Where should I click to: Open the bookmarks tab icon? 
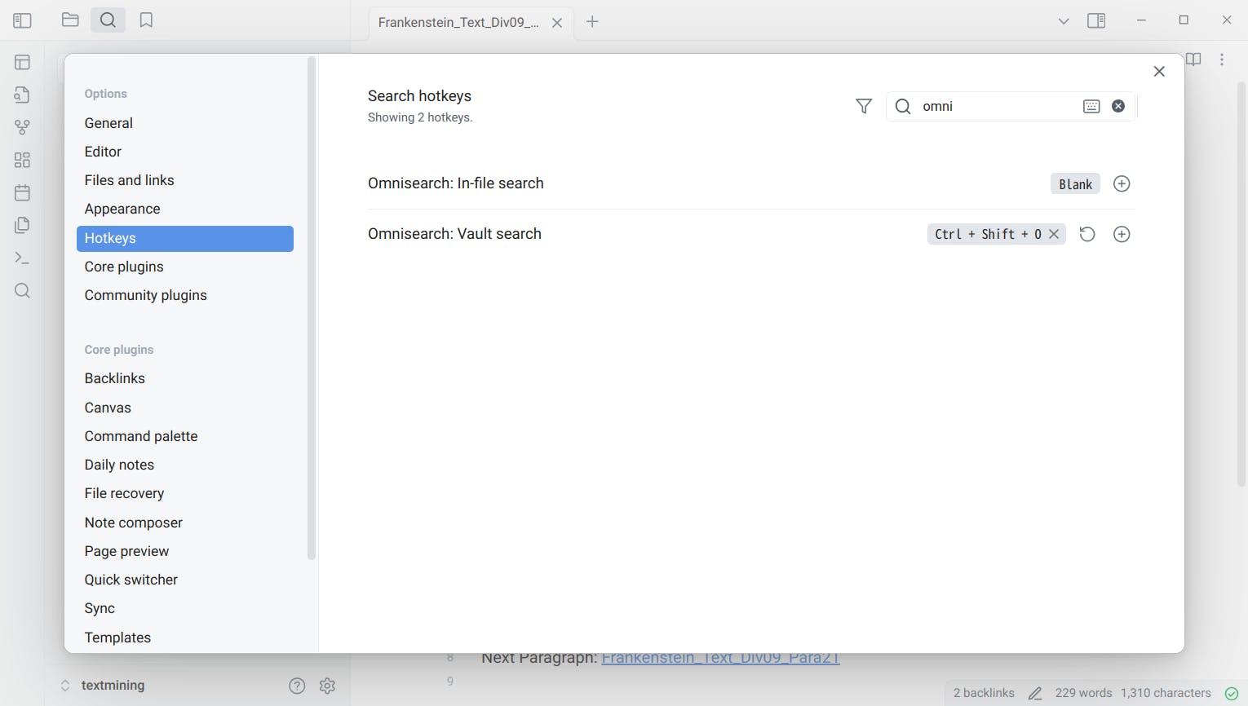(146, 20)
